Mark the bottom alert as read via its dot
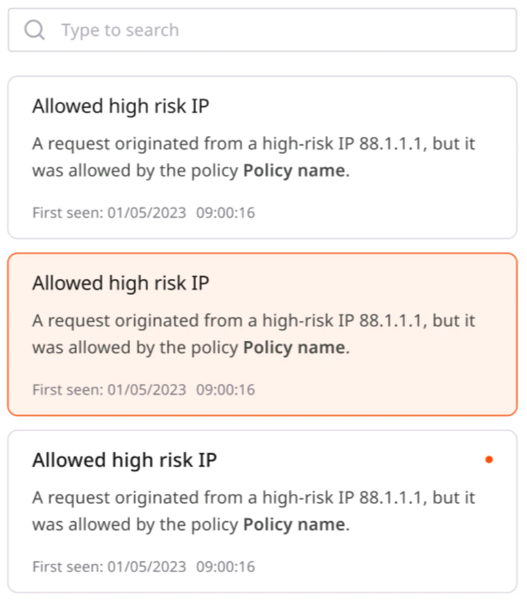Image resolution: width=527 pixels, height=600 pixels. coord(489,459)
